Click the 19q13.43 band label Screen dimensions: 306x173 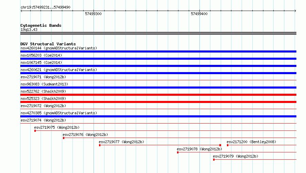point(29,30)
